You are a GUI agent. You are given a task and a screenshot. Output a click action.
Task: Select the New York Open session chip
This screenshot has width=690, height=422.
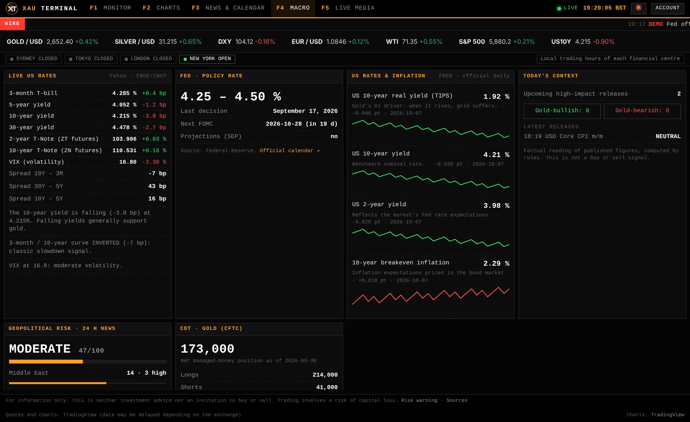[x=207, y=59]
